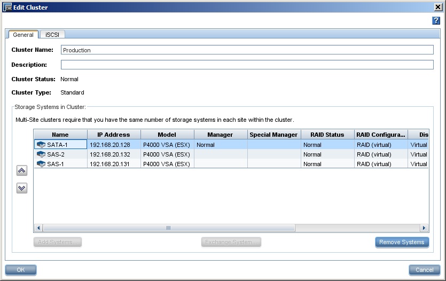The height and width of the screenshot is (281, 446).
Task: Select the General tab
Action: click(x=23, y=35)
